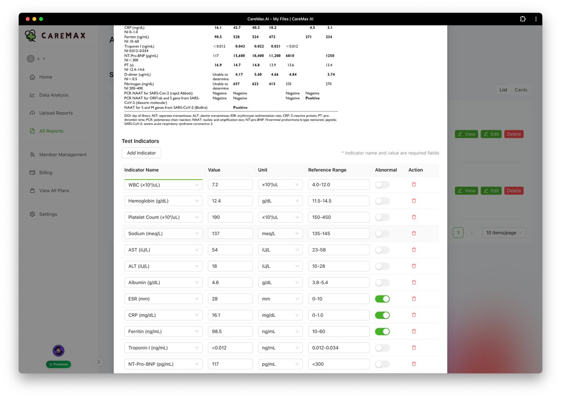
Task: Click the Billing card icon
Action: pos(32,173)
